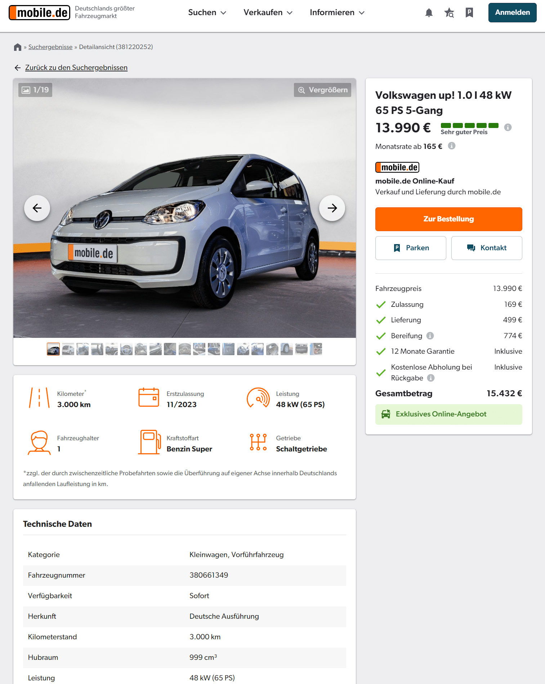Enlarge image with Vergrößern button
The width and height of the screenshot is (545, 684).
coord(322,90)
